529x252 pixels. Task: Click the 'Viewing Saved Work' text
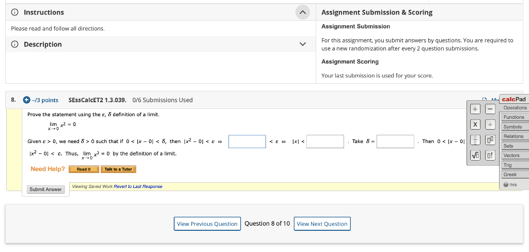pos(92,186)
